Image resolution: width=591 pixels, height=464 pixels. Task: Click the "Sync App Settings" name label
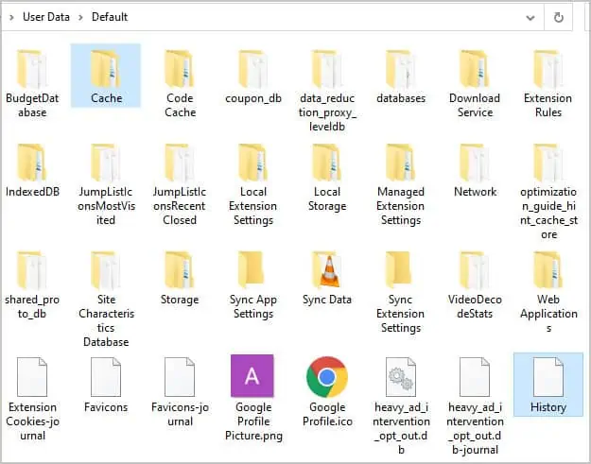[x=253, y=307]
